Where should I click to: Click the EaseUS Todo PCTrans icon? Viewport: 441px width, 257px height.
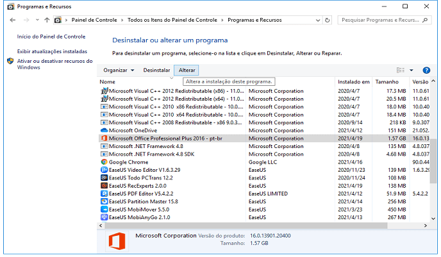(x=104, y=178)
